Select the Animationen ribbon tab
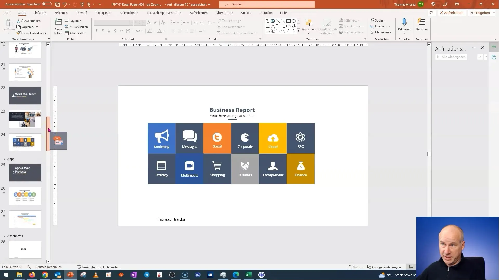Image resolution: width=499 pixels, height=280 pixels. [x=129, y=13]
